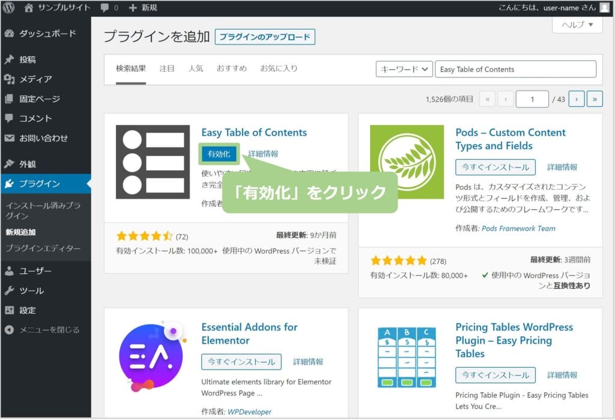The height and width of the screenshot is (420, 615).
Task: Click the WordPress logo icon
Action: [x=8, y=8]
